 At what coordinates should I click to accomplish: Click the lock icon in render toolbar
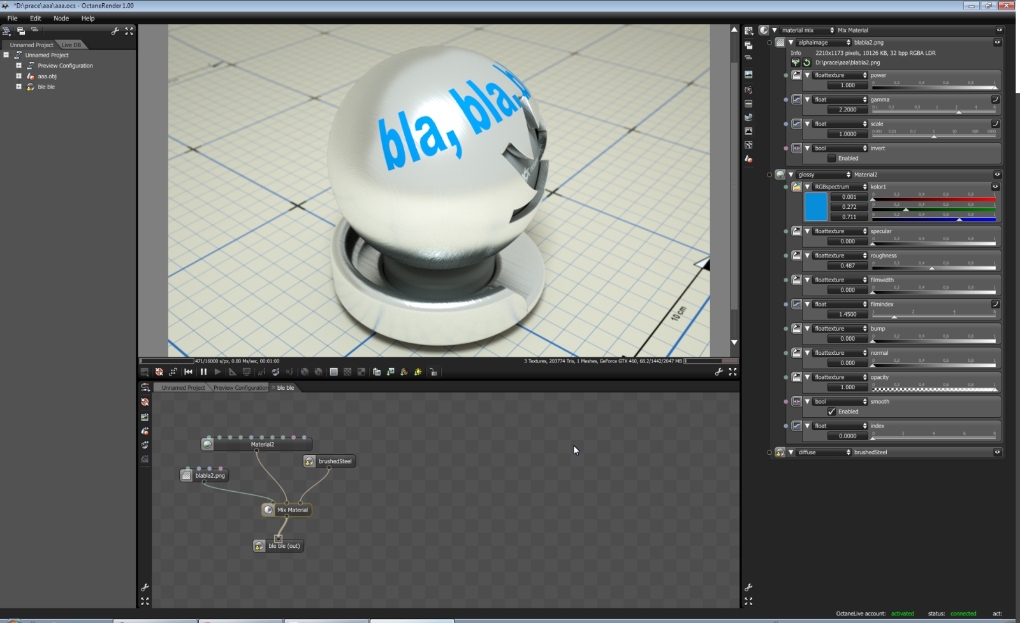coord(433,372)
